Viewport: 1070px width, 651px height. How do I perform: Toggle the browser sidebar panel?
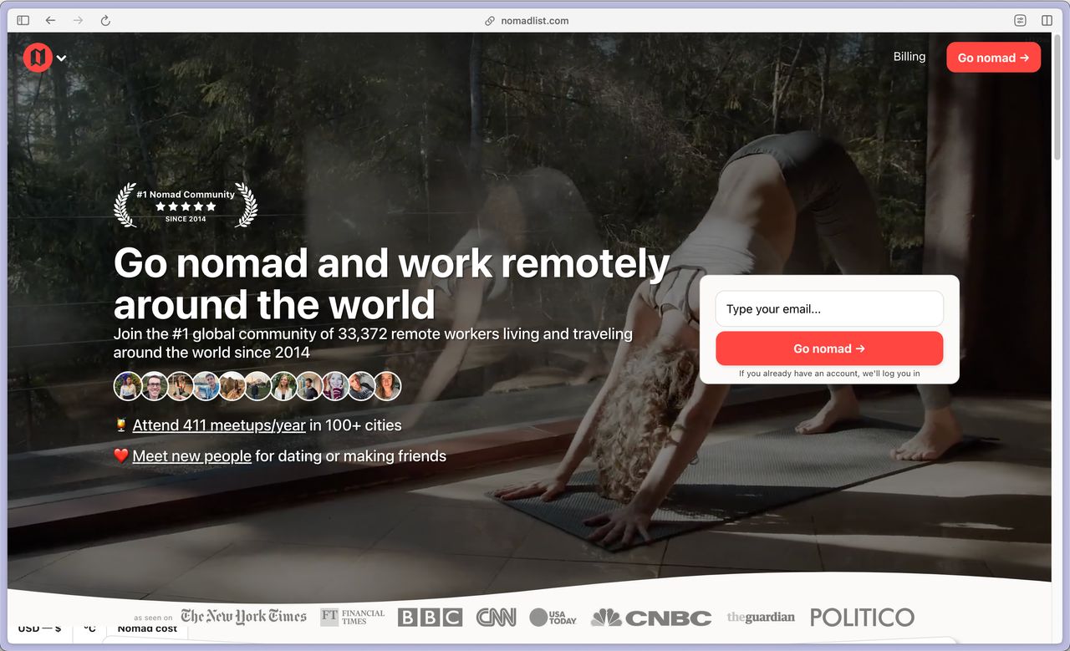point(23,20)
